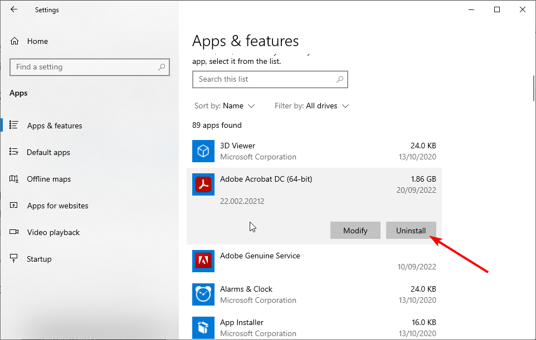Open the App Installer entry icon
This screenshot has height=340, width=536.
point(203,328)
